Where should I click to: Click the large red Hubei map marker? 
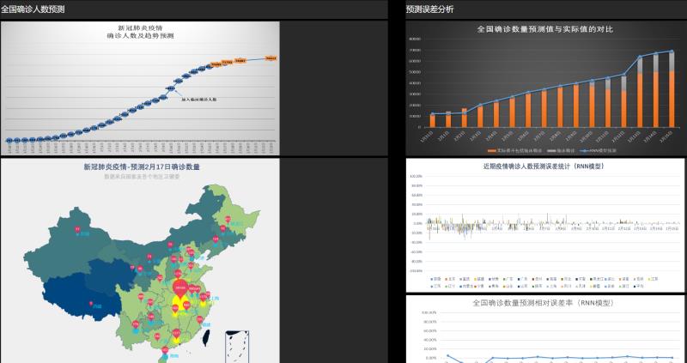[181, 287]
